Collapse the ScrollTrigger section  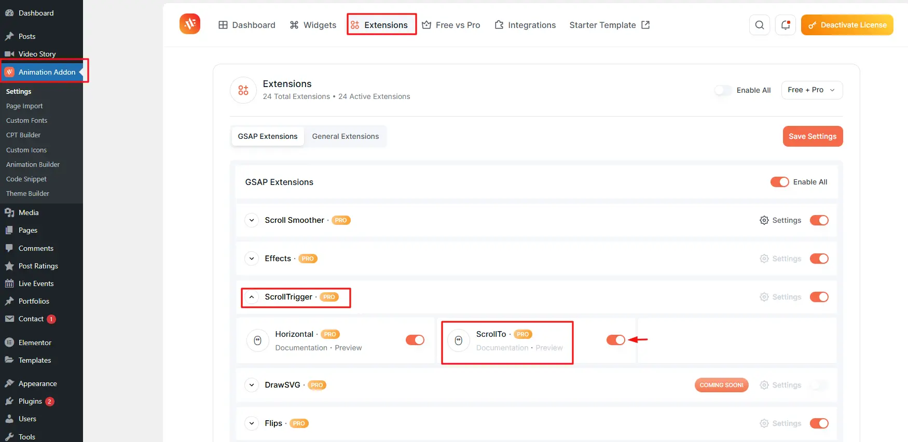click(x=252, y=297)
